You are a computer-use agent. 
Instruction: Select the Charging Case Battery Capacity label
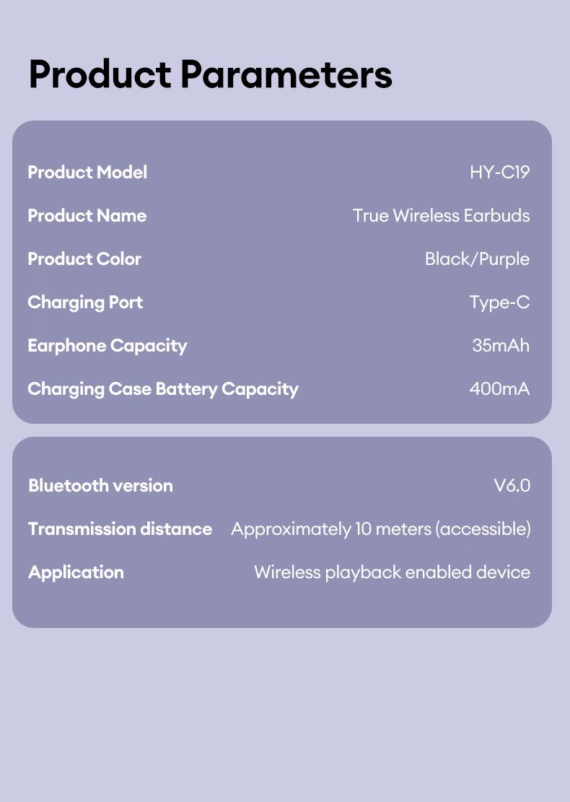click(x=163, y=389)
